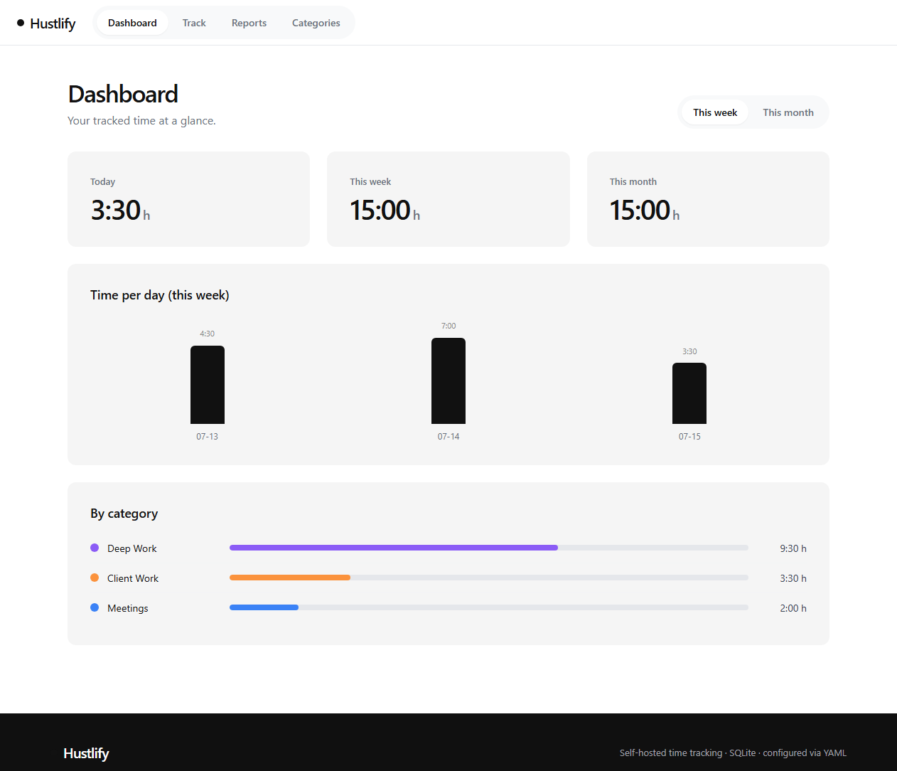The image size is (897, 771).
Task: Click the Self-hosted time tracking footer text
Action: pyautogui.click(x=733, y=753)
